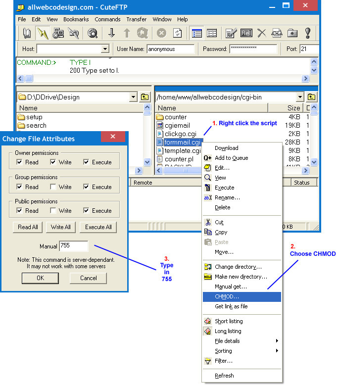337x385 pixels.
Task: Enable Group permissions Write checkbox
Action: (53, 187)
